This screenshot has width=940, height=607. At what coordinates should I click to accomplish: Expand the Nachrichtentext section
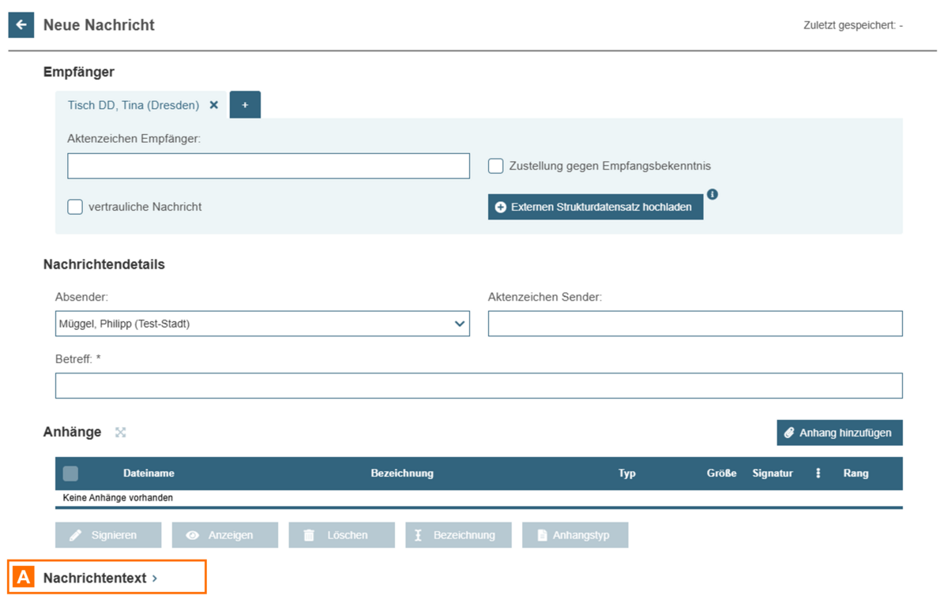click(100, 578)
